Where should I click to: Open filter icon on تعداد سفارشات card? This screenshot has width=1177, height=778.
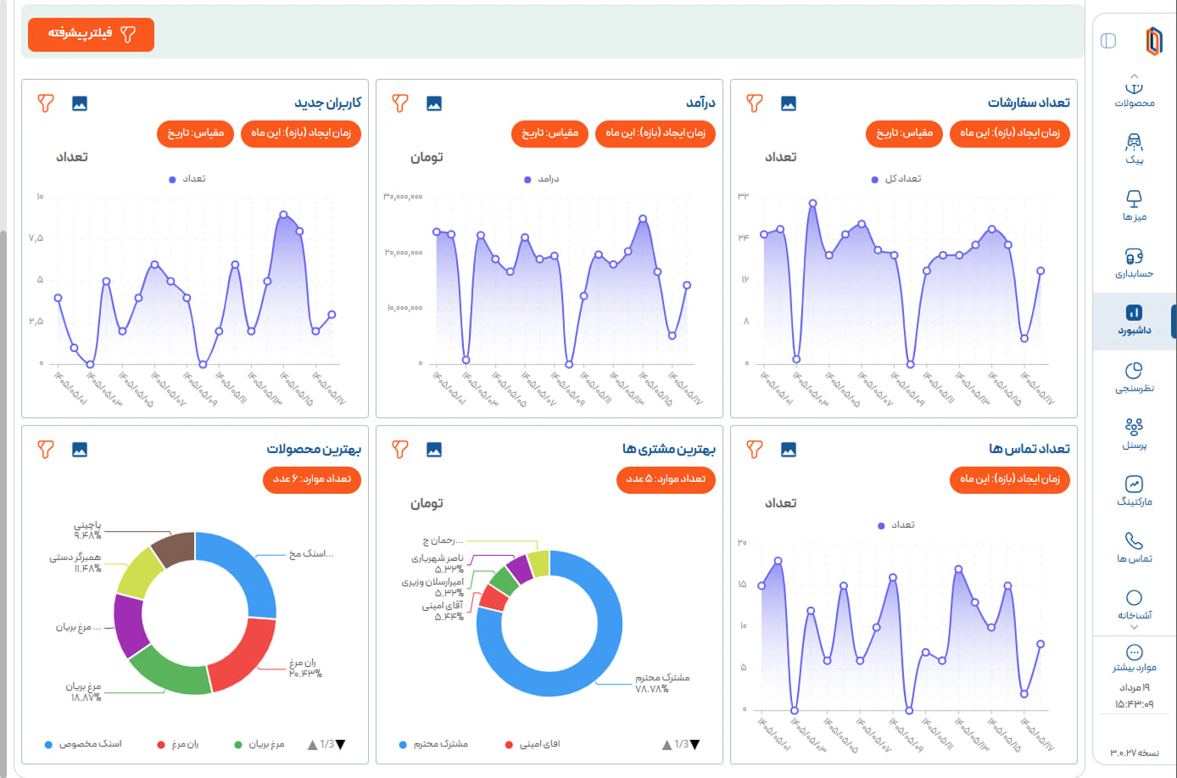755,104
